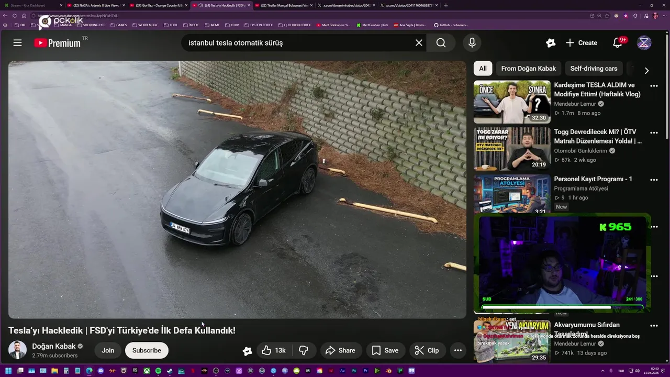Image resolution: width=670 pixels, height=377 pixels.
Task: Open options menu for Personel Kayıt Programı
Action: [654, 180]
